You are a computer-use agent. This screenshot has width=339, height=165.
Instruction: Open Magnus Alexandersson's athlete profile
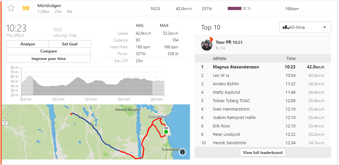click(x=236, y=67)
